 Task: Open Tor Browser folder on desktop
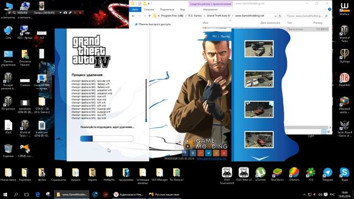176,175
